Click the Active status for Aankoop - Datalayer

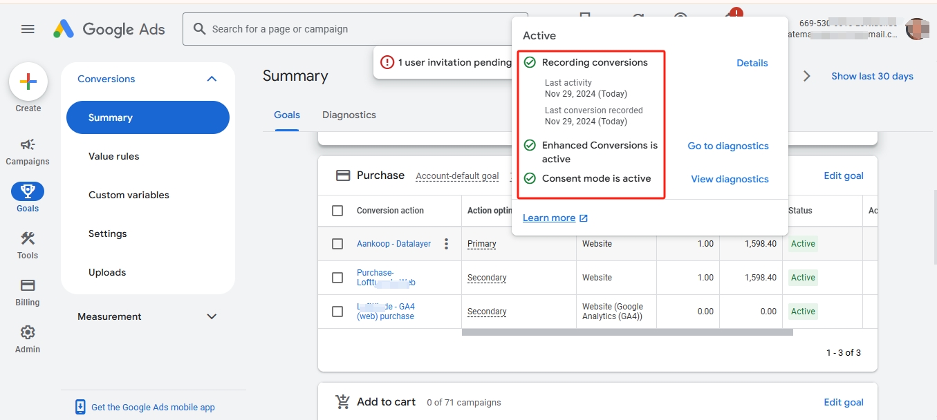click(803, 244)
